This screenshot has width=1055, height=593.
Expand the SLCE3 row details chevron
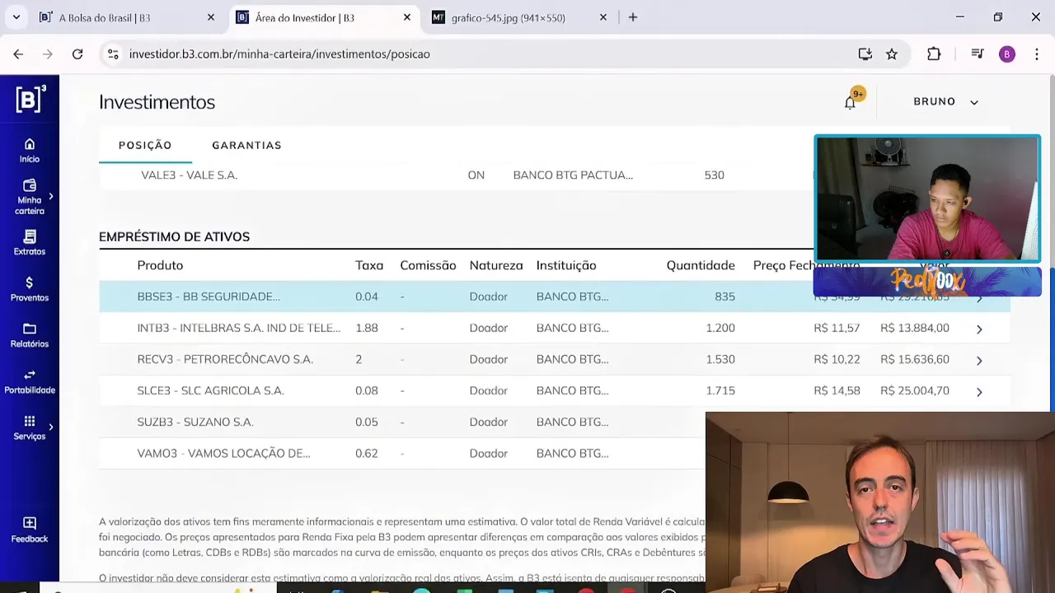pos(979,391)
